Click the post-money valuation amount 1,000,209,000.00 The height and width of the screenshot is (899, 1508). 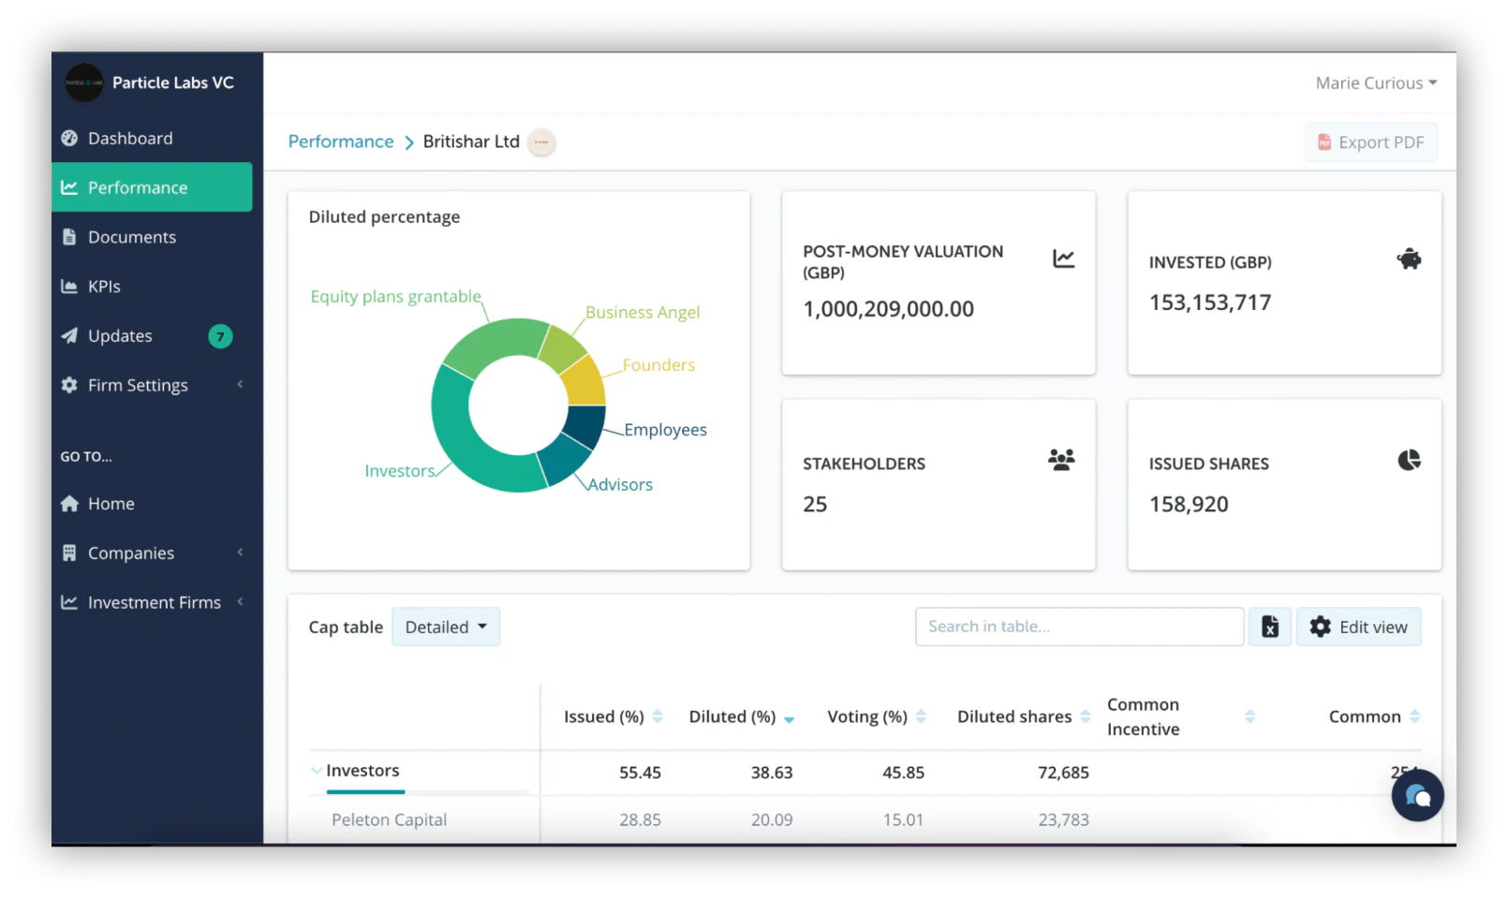(888, 309)
